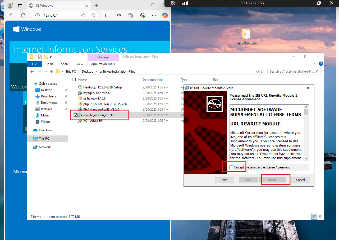
Task: Click the Print button in setup dialog
Action: tap(224, 180)
